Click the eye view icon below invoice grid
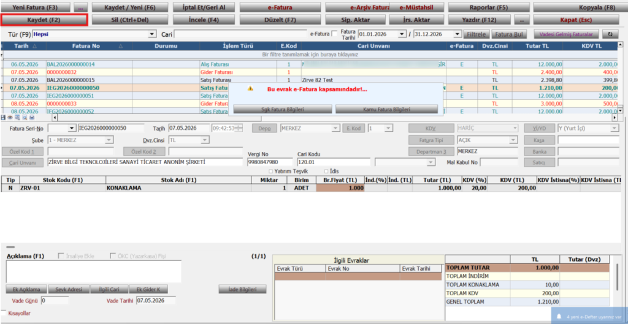Viewport: 628px width, 324px height. tap(10, 118)
